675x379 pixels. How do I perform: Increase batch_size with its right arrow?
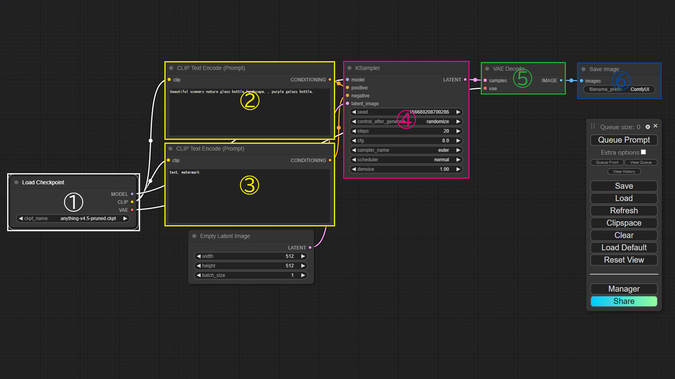pyautogui.click(x=303, y=275)
